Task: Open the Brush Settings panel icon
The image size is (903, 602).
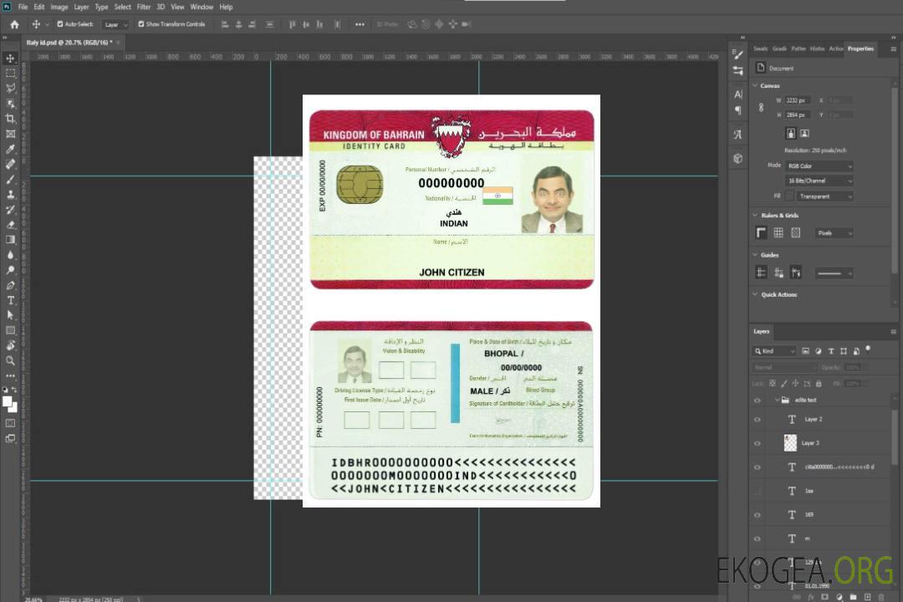Action: [737, 54]
